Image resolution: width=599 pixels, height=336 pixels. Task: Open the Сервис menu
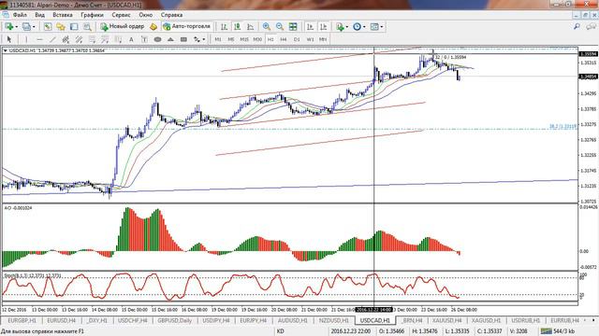click(x=121, y=15)
